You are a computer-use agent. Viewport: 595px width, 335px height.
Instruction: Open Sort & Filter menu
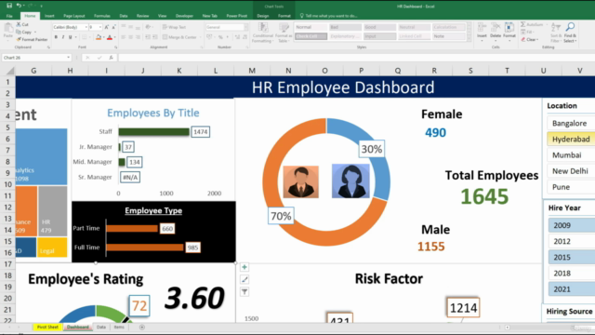click(556, 33)
